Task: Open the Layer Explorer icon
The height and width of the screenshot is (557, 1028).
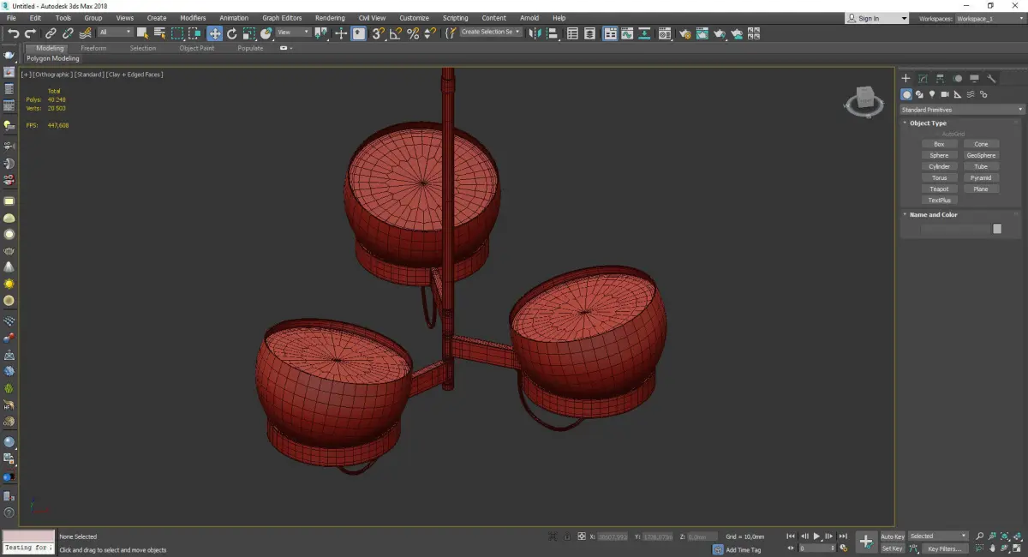Action: pos(591,33)
